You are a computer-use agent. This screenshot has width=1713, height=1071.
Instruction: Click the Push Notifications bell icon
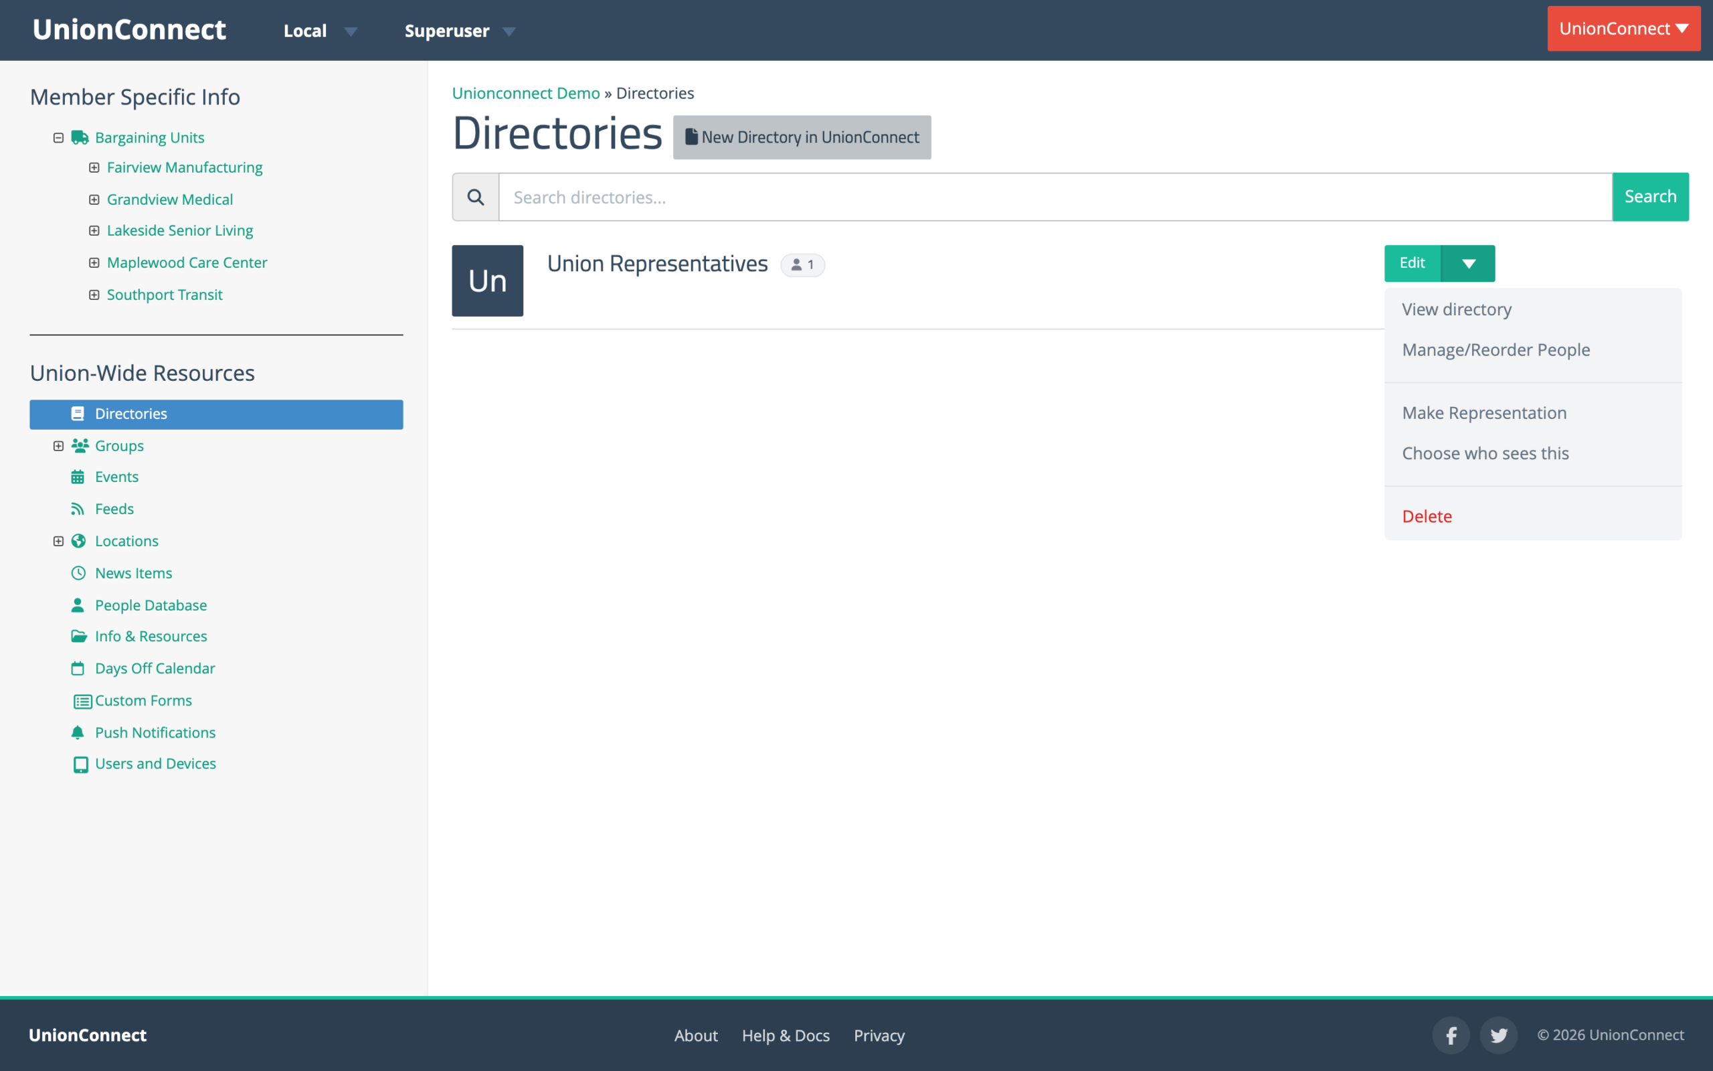(78, 732)
